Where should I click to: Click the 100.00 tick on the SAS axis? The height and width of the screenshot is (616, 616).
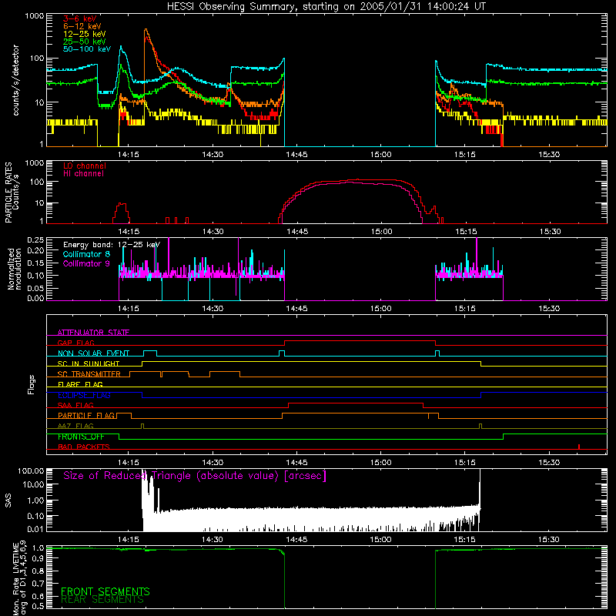pyautogui.click(x=31, y=471)
